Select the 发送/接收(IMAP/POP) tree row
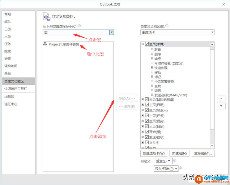 click(171, 95)
